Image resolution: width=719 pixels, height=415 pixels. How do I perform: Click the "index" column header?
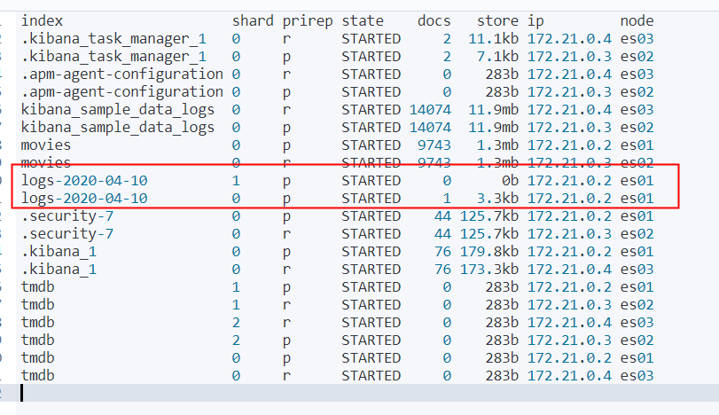tap(43, 20)
